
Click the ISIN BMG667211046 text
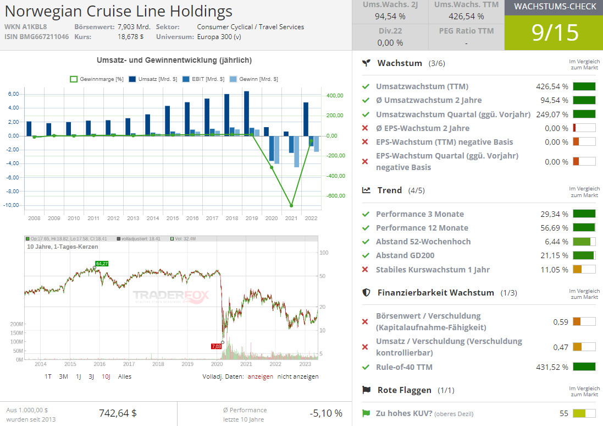click(36, 37)
